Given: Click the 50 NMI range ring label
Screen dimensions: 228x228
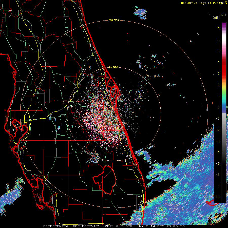Looking at the screenshot, I should pyautogui.click(x=114, y=67).
